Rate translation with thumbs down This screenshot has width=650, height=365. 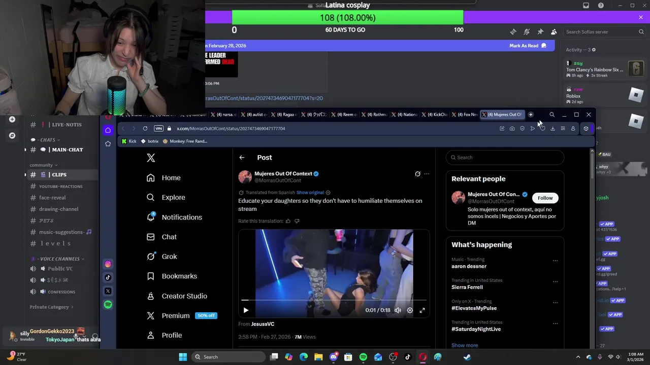297,221
